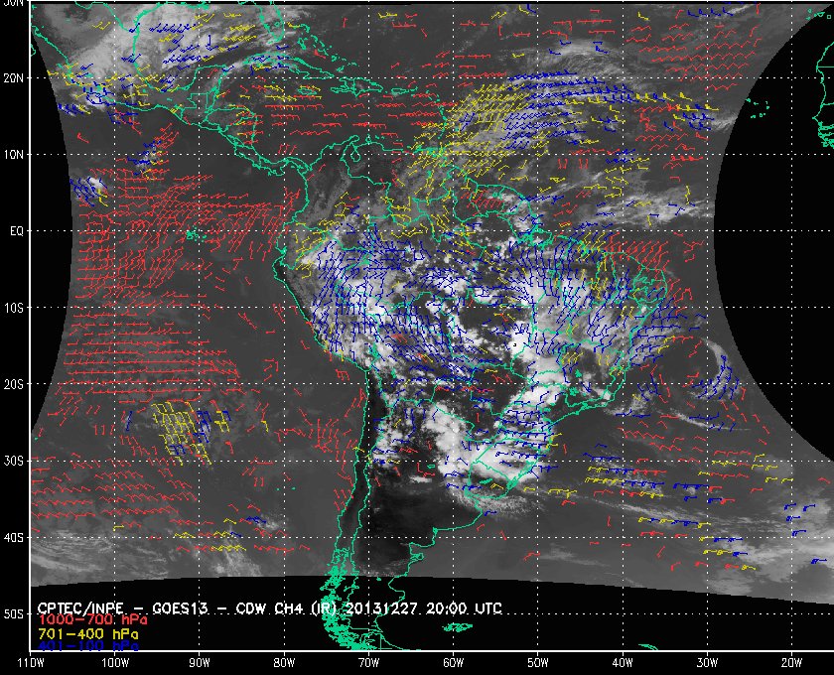Click the '401-100 hPa' blue legend label
Screen dimensions: 834x675
coord(88,646)
